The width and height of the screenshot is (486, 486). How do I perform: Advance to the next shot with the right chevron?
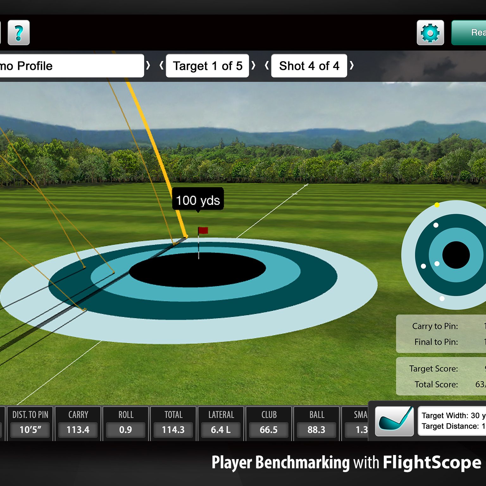coord(352,66)
